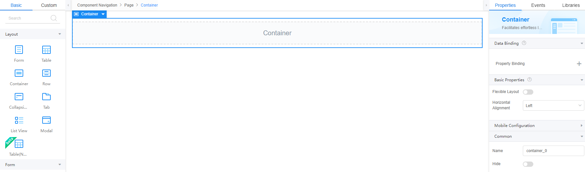Click the Name input field

[x=553, y=151]
